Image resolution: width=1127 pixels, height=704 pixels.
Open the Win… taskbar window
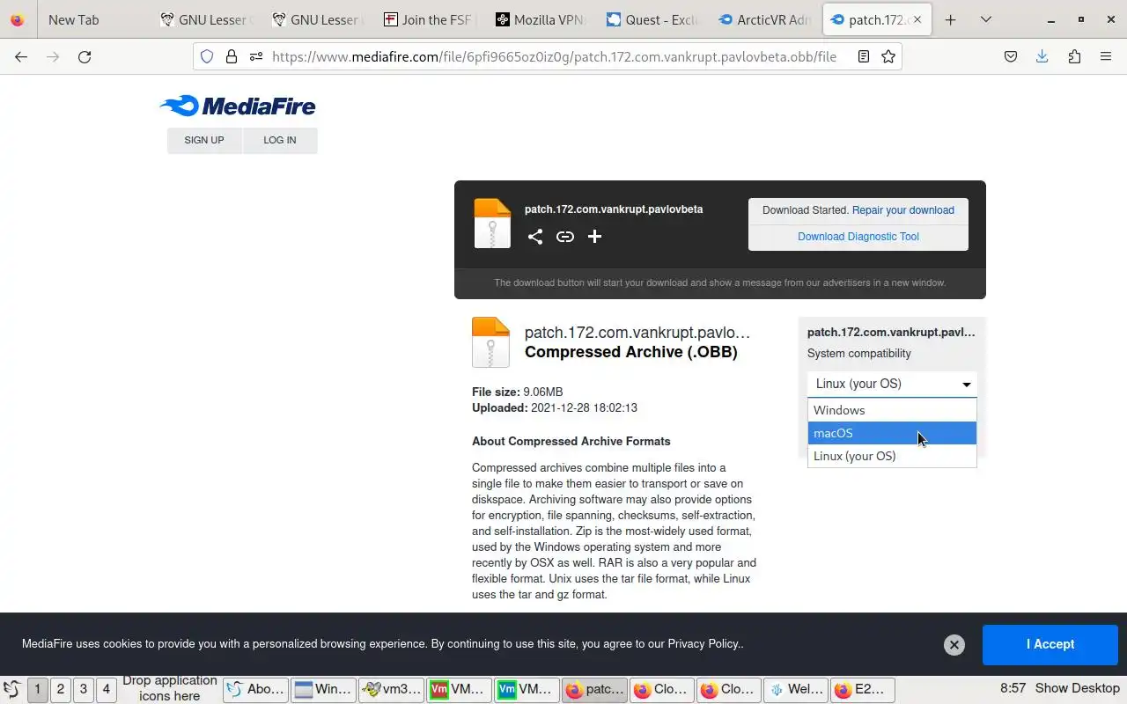tap(323, 689)
